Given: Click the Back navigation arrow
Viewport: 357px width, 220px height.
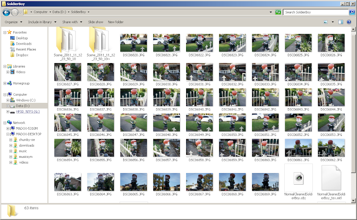Looking at the screenshot, I should coord(6,13).
